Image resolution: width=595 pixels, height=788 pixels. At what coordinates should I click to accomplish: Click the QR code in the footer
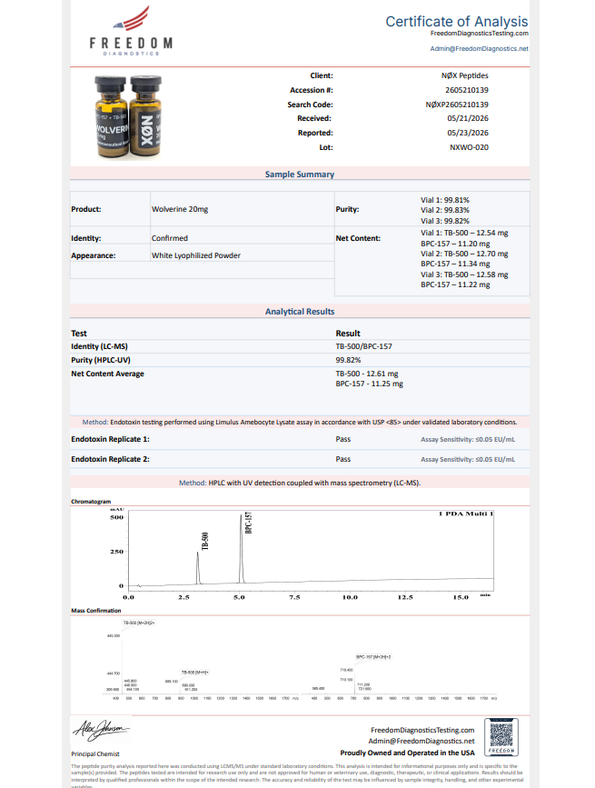[x=501, y=737]
